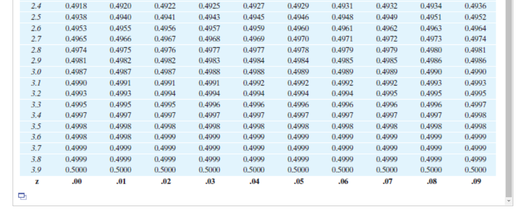This screenshot has height=222, width=531.
Task: Click the 2.4 row label
Action: [36, 6]
